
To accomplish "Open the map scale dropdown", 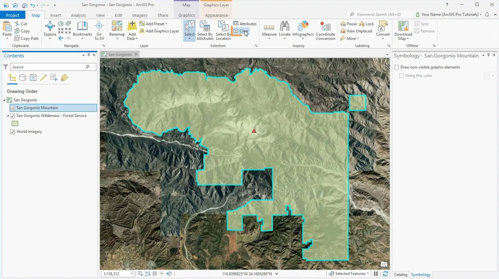I will coord(131,274).
